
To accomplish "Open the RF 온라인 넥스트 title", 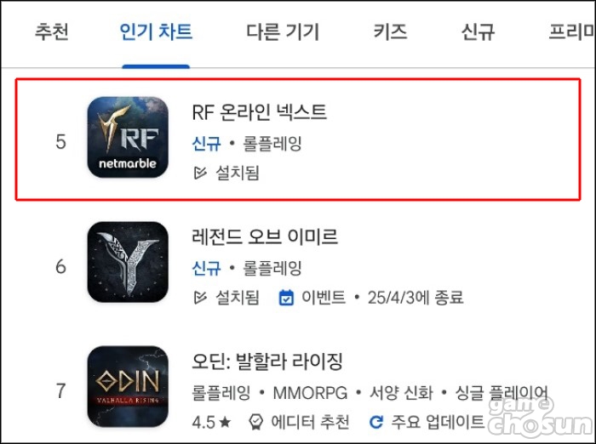I will coord(259,112).
